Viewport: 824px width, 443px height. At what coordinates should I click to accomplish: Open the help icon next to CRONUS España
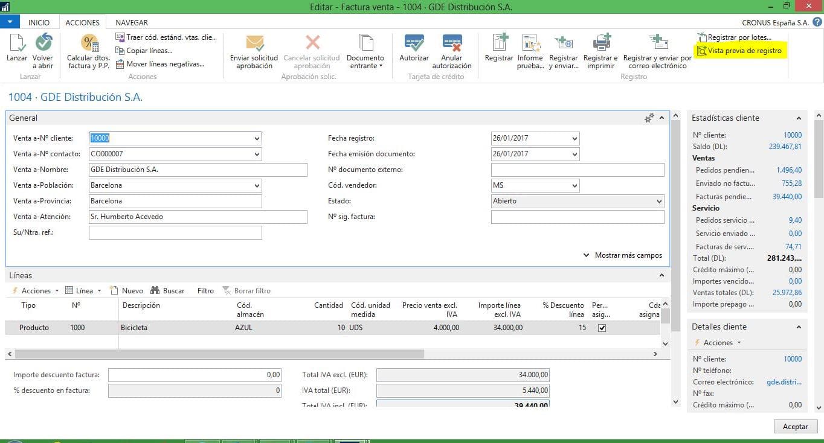[x=817, y=22]
